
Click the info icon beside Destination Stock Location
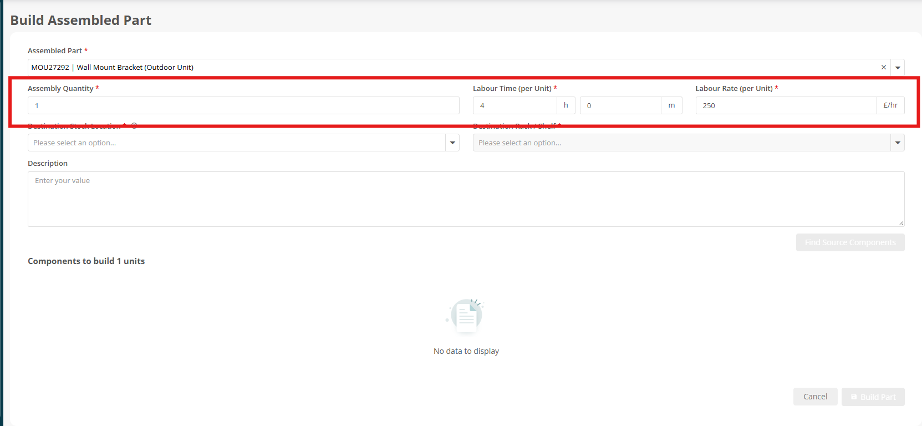click(134, 126)
